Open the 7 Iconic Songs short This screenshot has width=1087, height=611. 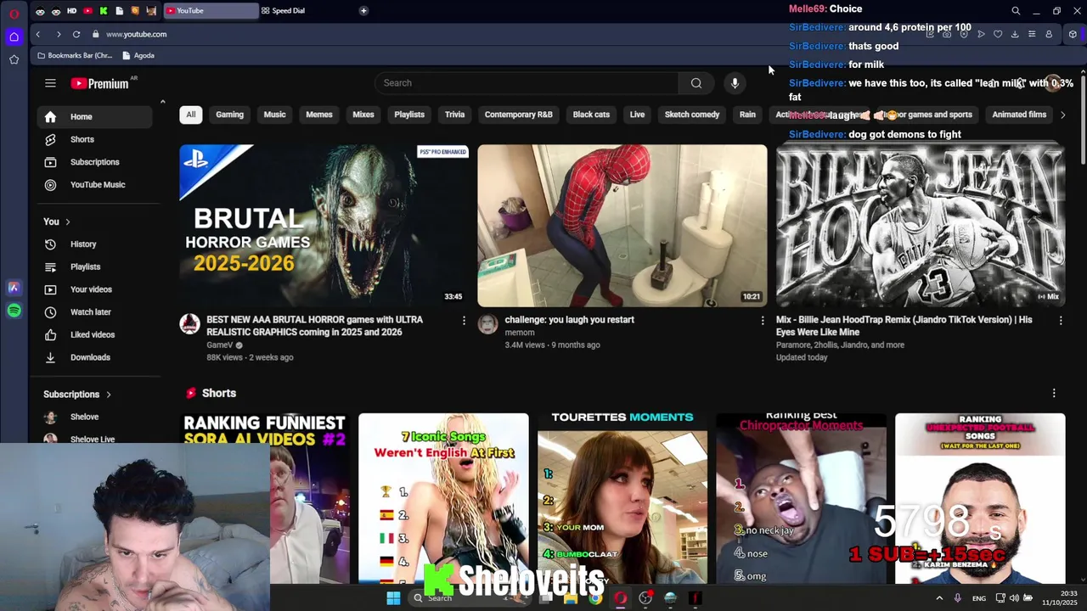click(443, 498)
